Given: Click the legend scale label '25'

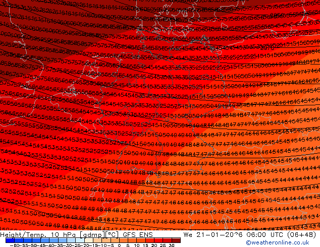Looking at the screenshot, I should click(x=164, y=245).
